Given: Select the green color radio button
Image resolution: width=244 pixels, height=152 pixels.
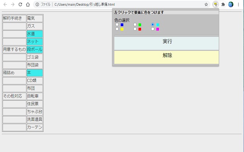Looking at the screenshot, I should pos(135,24).
